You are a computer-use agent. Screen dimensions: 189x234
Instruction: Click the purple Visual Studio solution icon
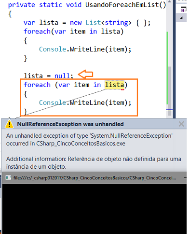[x=183, y=9]
